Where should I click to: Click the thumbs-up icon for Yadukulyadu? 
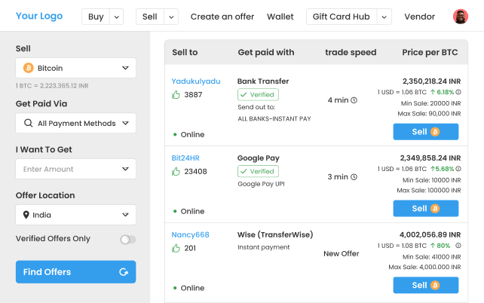pyautogui.click(x=176, y=94)
